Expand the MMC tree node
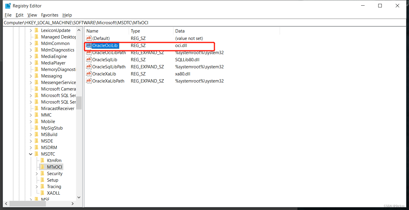The width and height of the screenshot is (409, 210). (31, 115)
